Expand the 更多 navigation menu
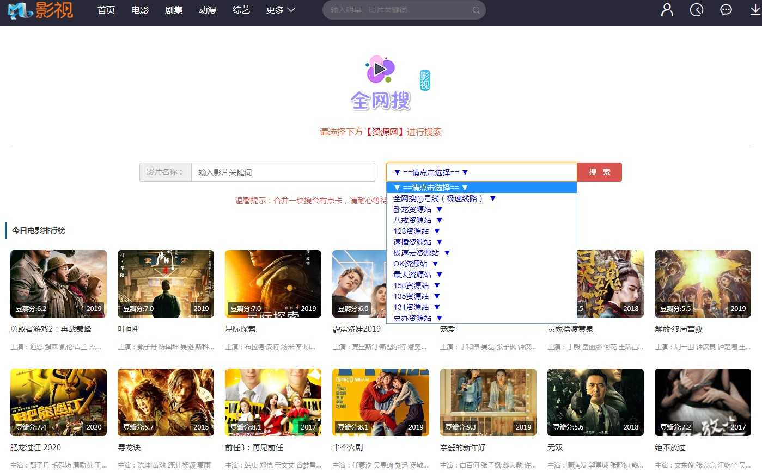Image resolution: width=762 pixels, height=473 pixels. (x=281, y=10)
